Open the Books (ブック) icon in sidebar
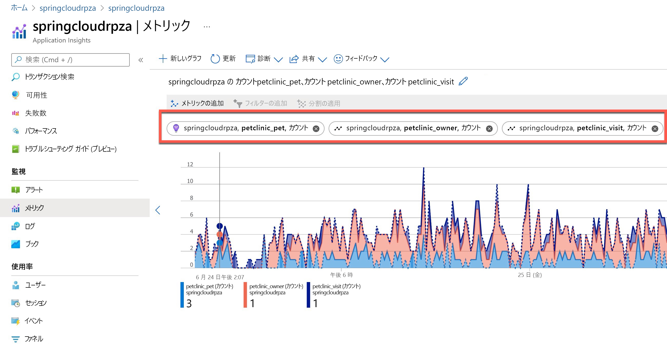 [16, 244]
